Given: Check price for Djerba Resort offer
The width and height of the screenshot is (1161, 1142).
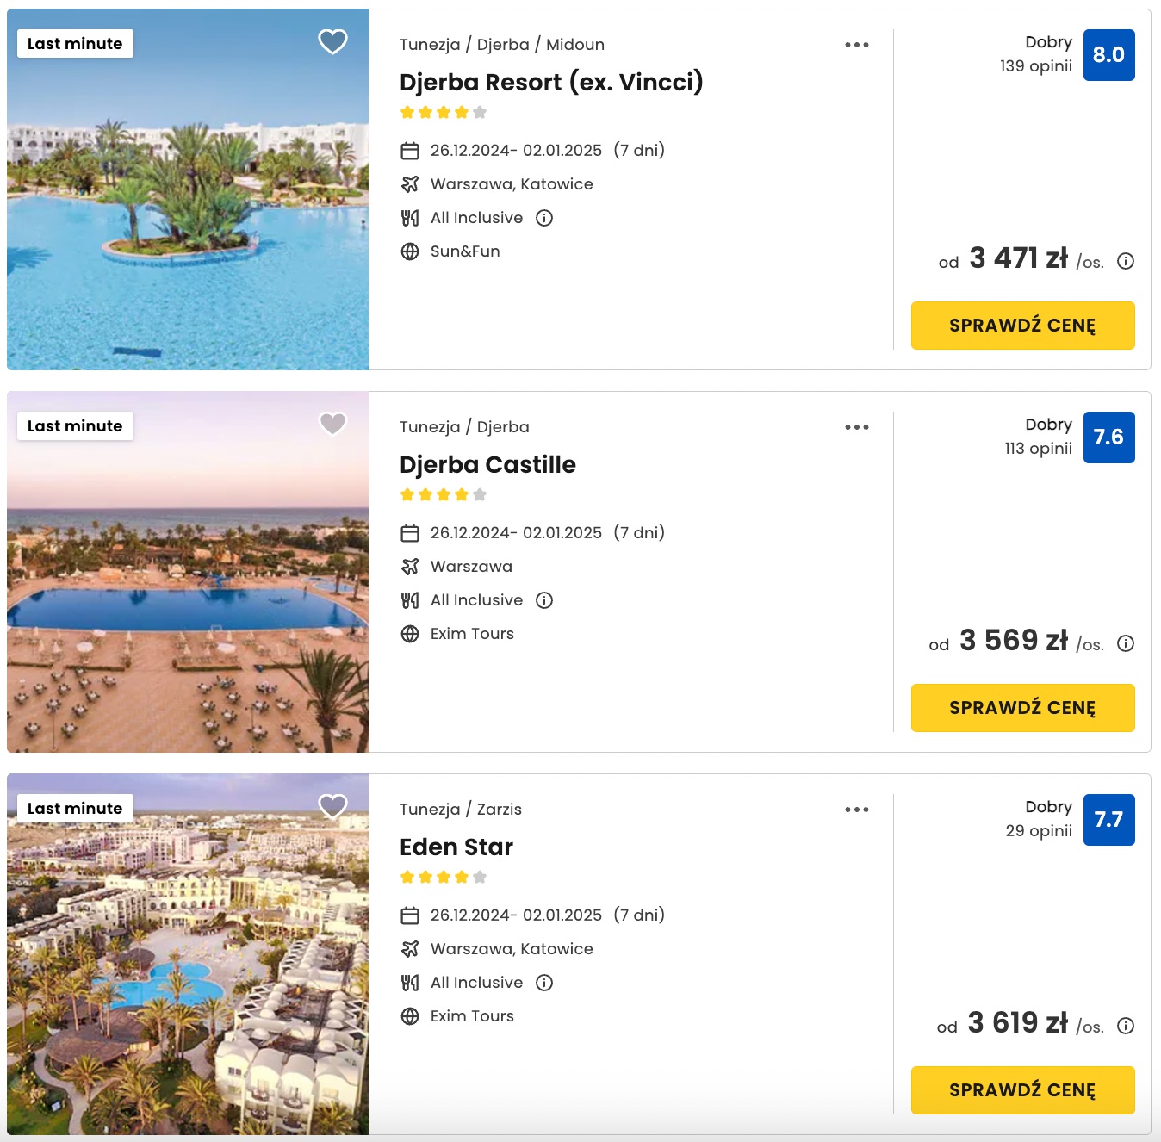Looking at the screenshot, I should [x=1022, y=326].
